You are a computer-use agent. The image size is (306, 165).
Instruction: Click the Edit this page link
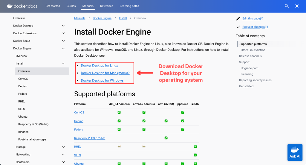(253, 18)
